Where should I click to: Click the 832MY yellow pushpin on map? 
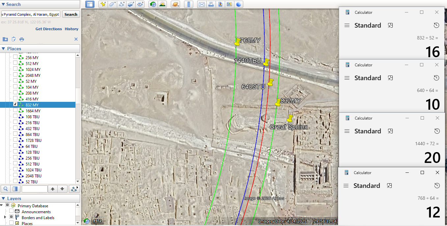pos(278,102)
